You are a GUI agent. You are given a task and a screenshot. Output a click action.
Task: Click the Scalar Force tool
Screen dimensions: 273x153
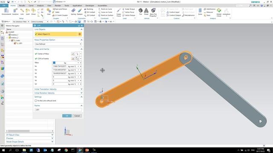point(119,12)
